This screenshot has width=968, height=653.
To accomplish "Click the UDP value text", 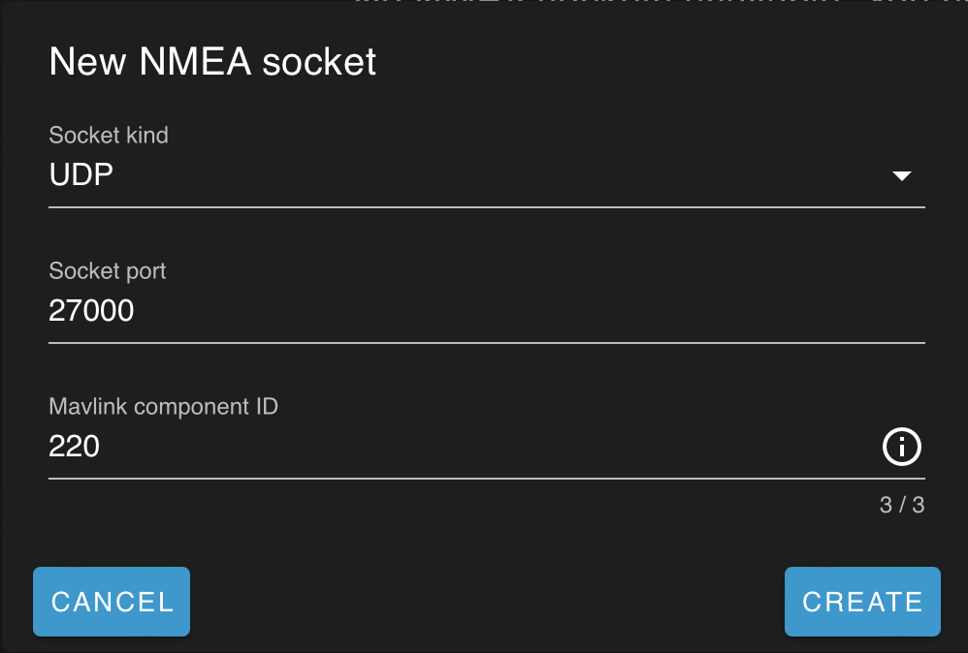I will pos(81,174).
